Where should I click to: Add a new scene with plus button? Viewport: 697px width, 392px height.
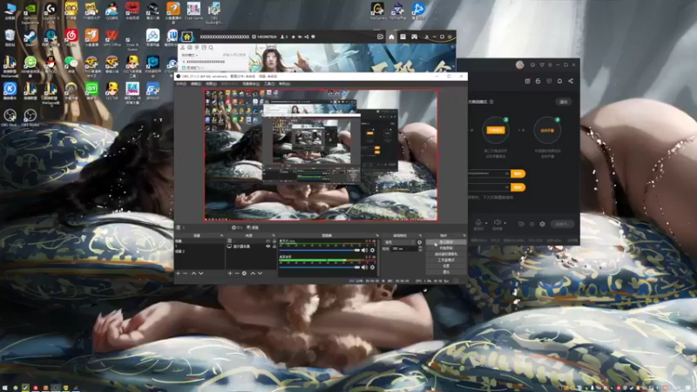[x=179, y=274]
